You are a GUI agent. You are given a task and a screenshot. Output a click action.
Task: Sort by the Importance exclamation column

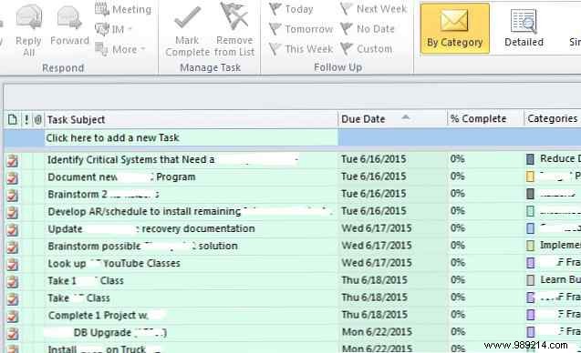[x=26, y=120]
